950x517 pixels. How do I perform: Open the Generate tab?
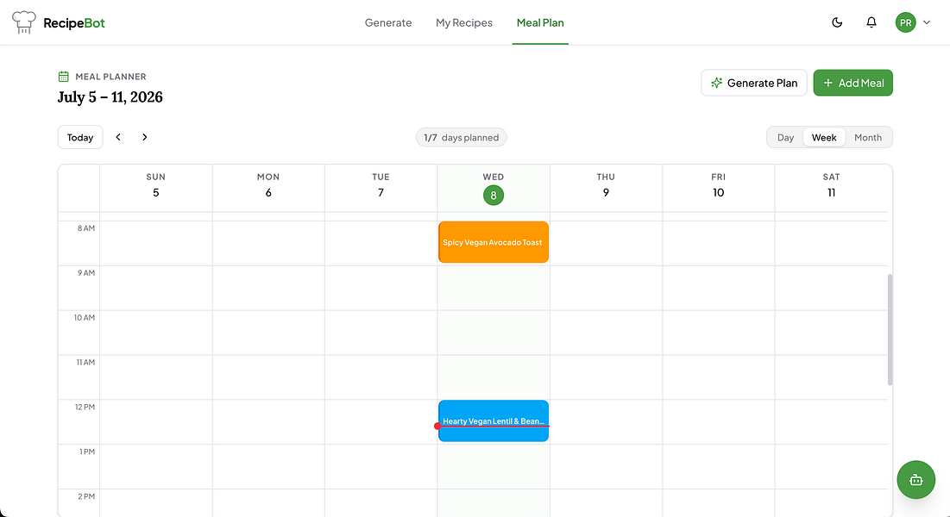click(x=387, y=22)
